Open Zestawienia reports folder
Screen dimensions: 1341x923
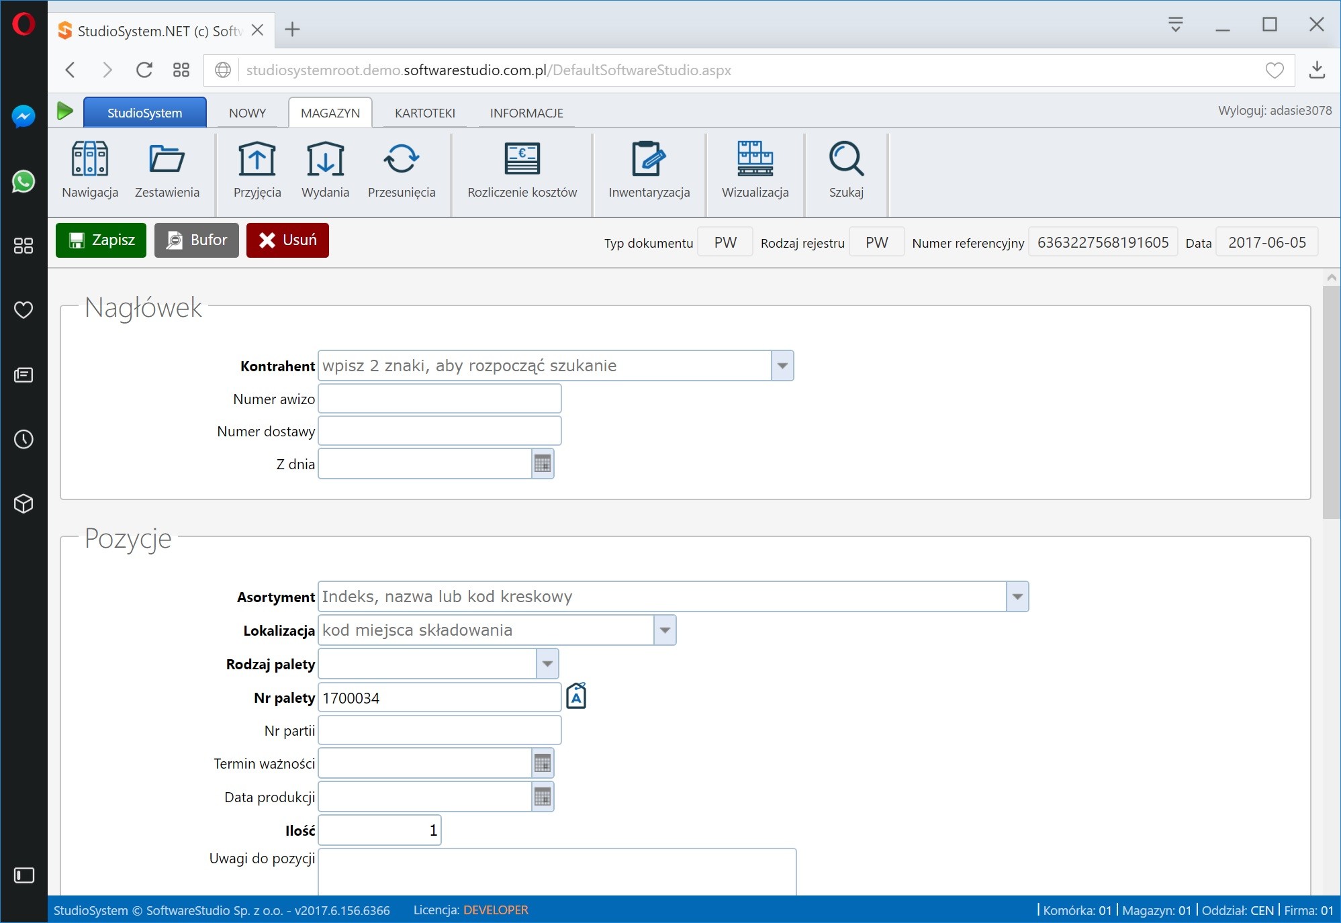pyautogui.click(x=167, y=171)
